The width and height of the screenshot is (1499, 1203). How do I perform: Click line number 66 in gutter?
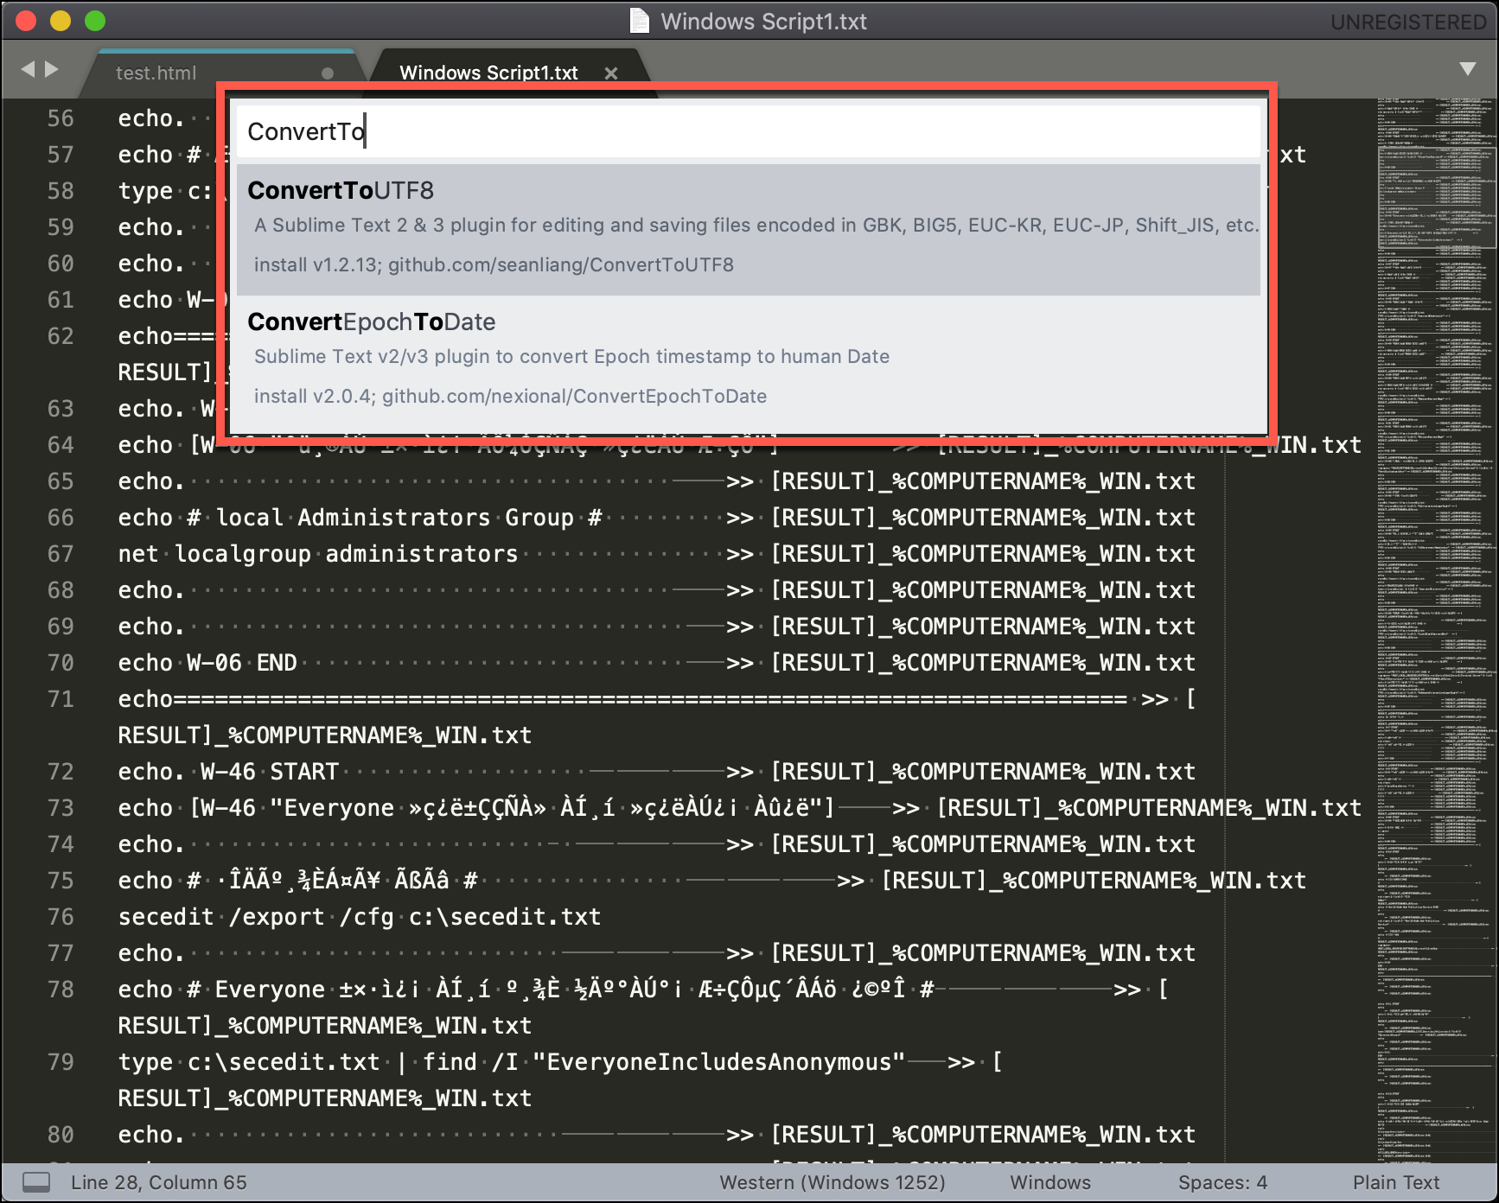61,518
